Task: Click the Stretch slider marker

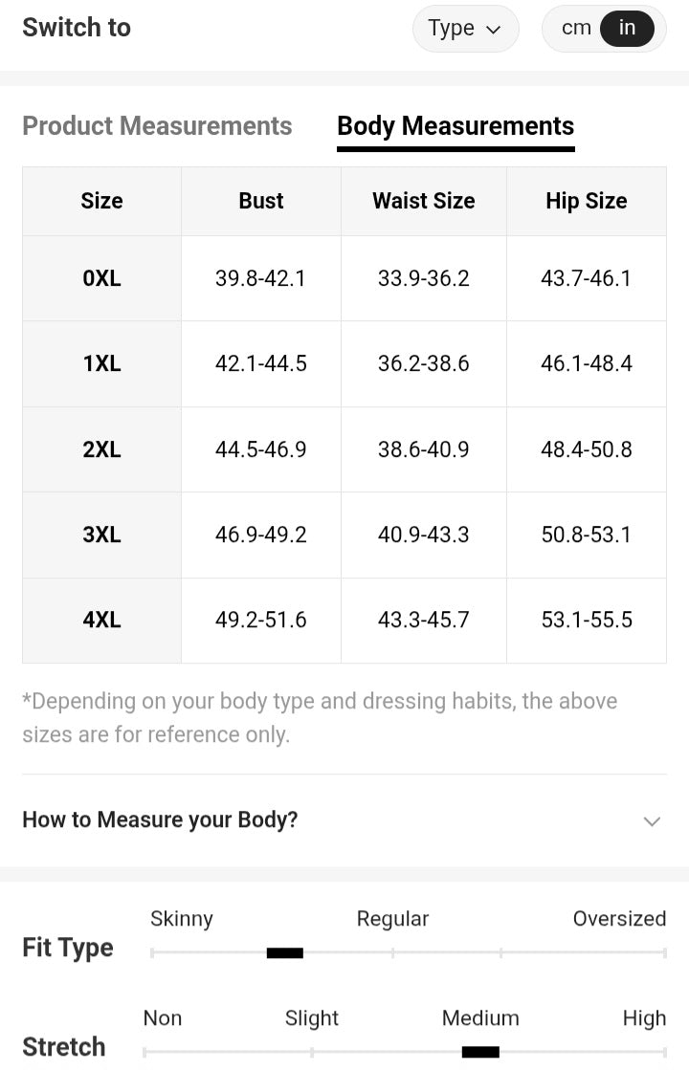Action: point(480,1052)
